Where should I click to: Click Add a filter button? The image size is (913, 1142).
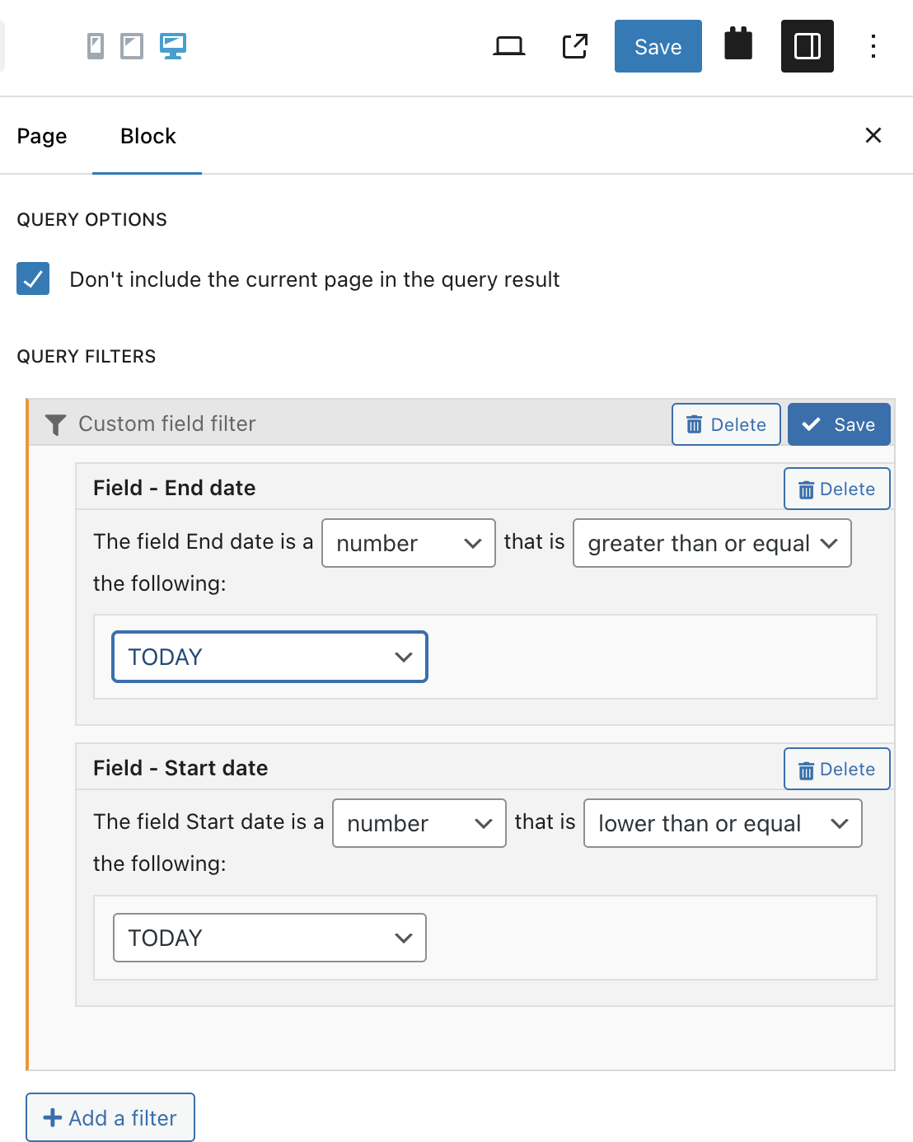(110, 1117)
